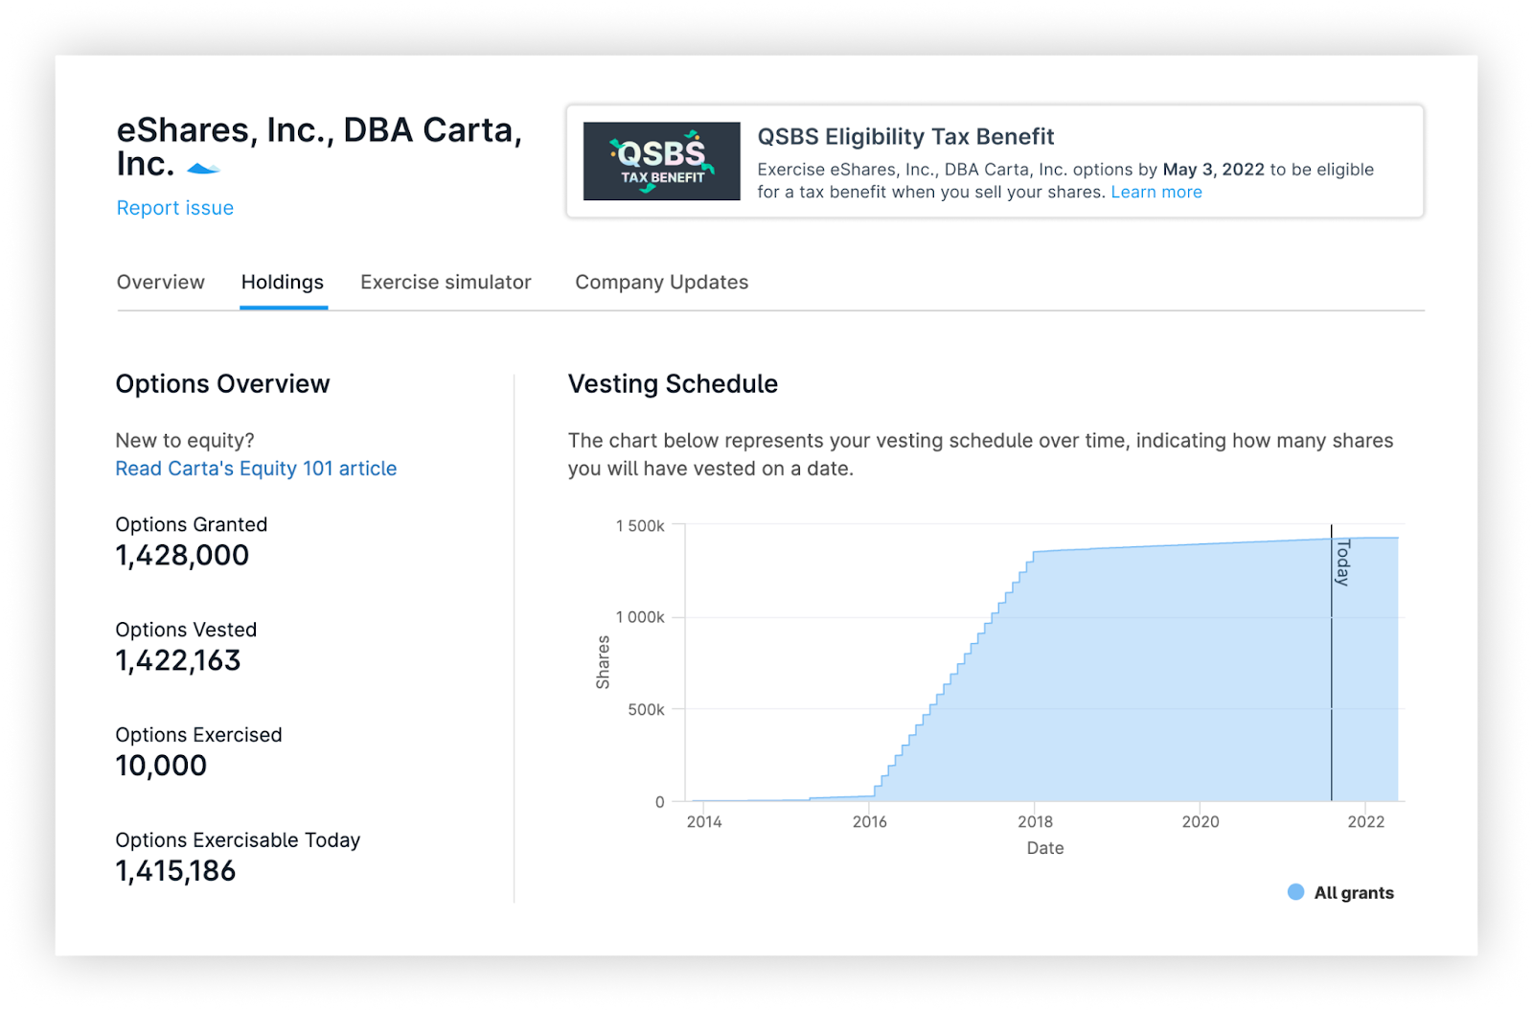Click the Date x-axis title
Image resolution: width=1533 pixels, height=1011 pixels.
[x=1045, y=848]
